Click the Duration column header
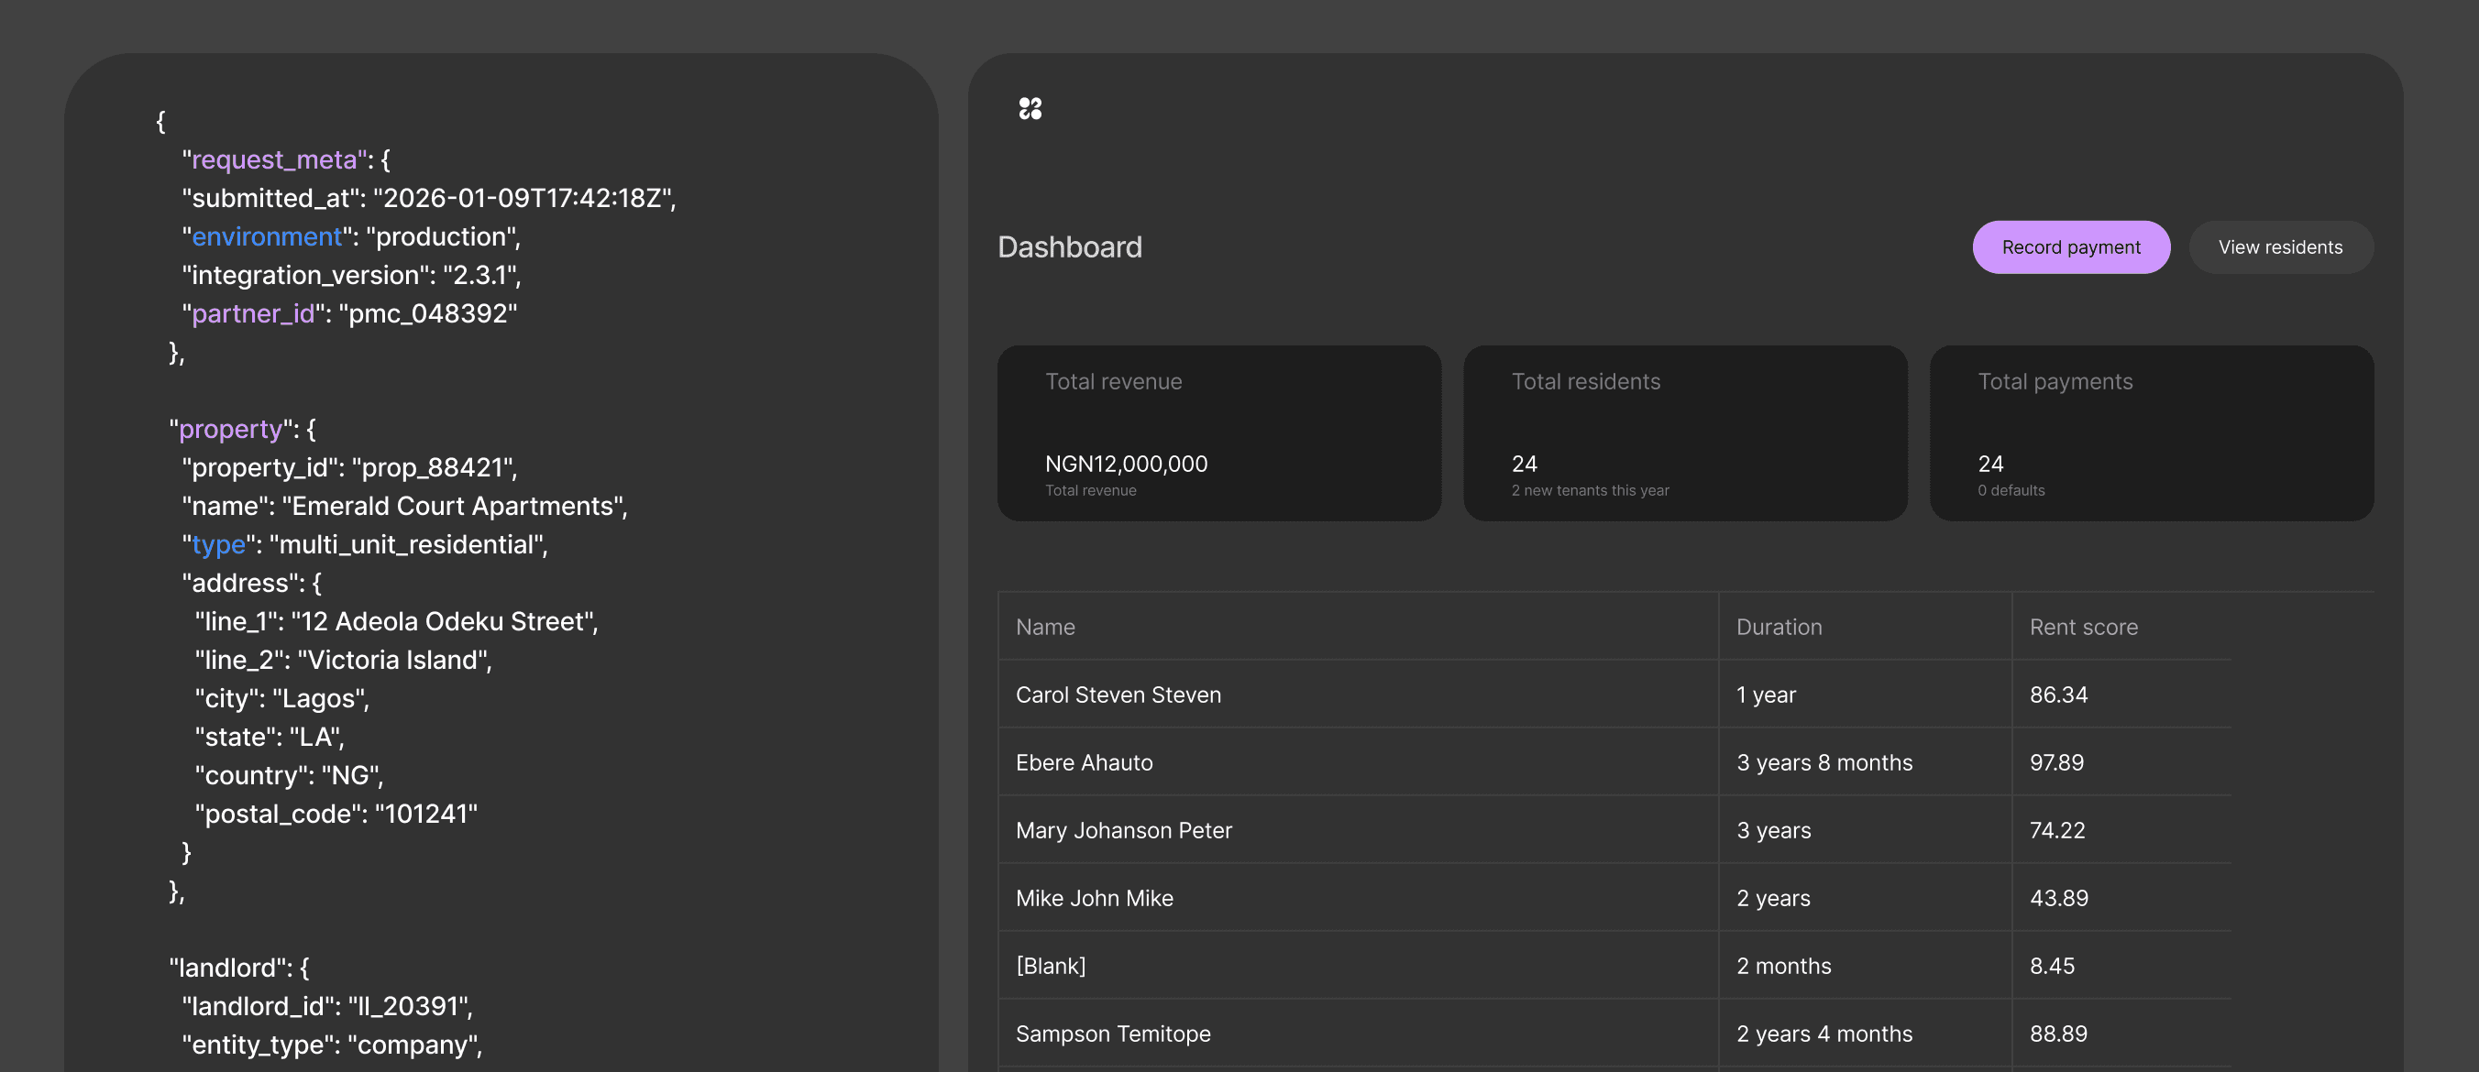 pyautogui.click(x=1779, y=627)
